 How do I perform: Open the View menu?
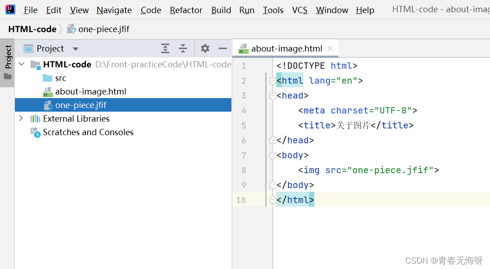[79, 10]
